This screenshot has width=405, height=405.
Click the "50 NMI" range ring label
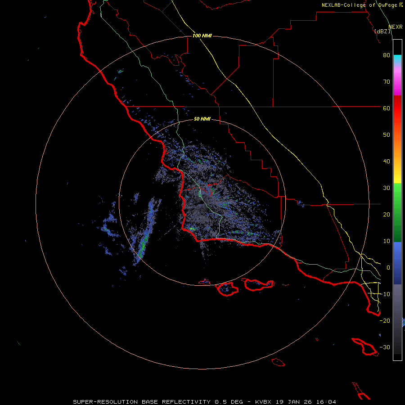(202, 119)
